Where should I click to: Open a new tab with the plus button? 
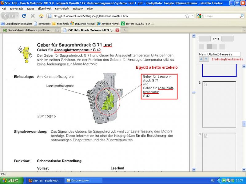125,30
